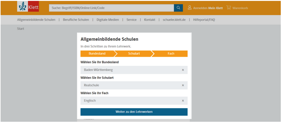282x123 pixels.
Task: Click the Klett logo
Action: (x=28, y=7)
